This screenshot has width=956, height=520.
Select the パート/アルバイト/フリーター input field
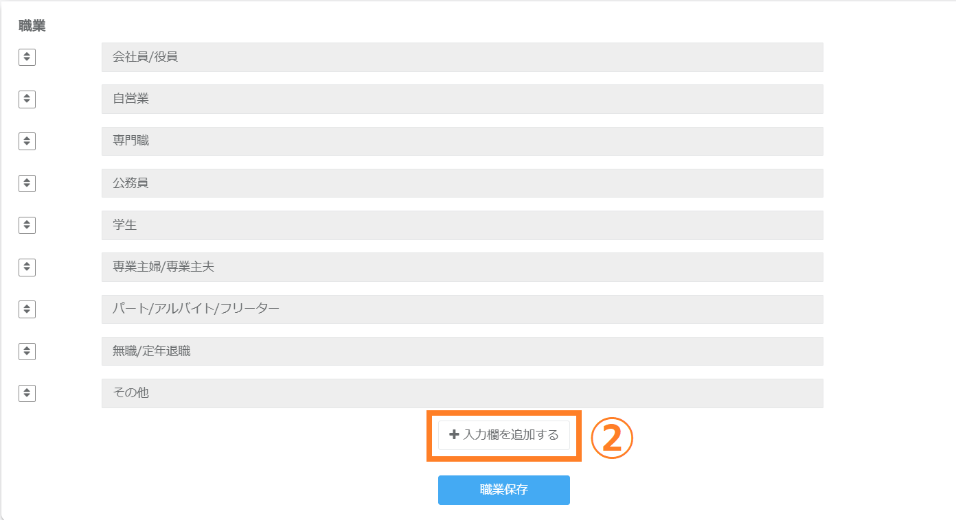(x=462, y=309)
